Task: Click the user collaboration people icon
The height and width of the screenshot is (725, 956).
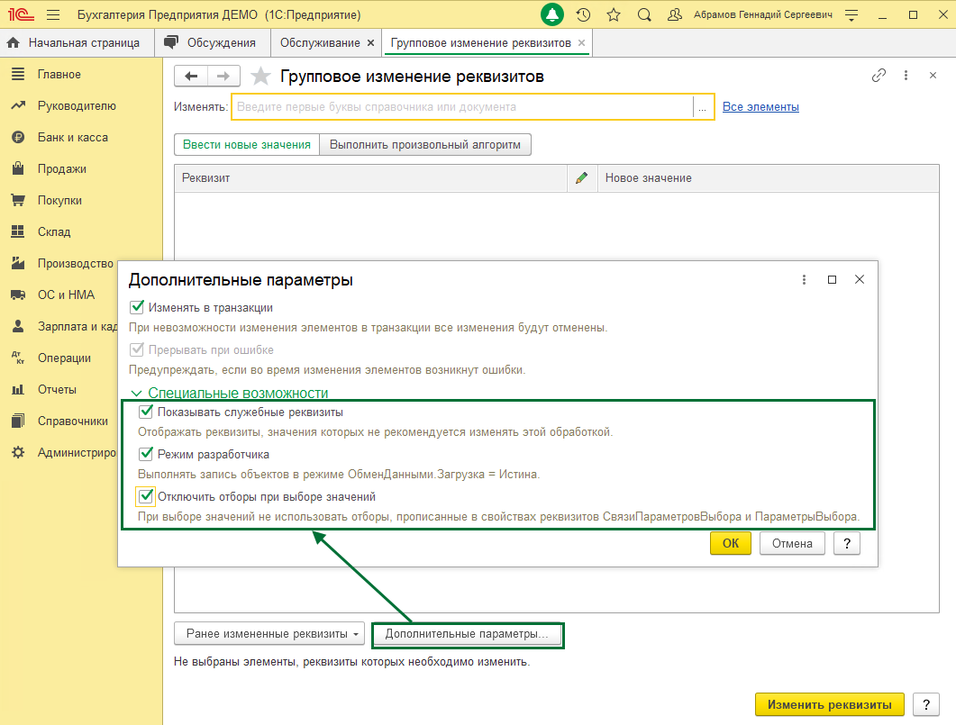Action: click(x=674, y=14)
